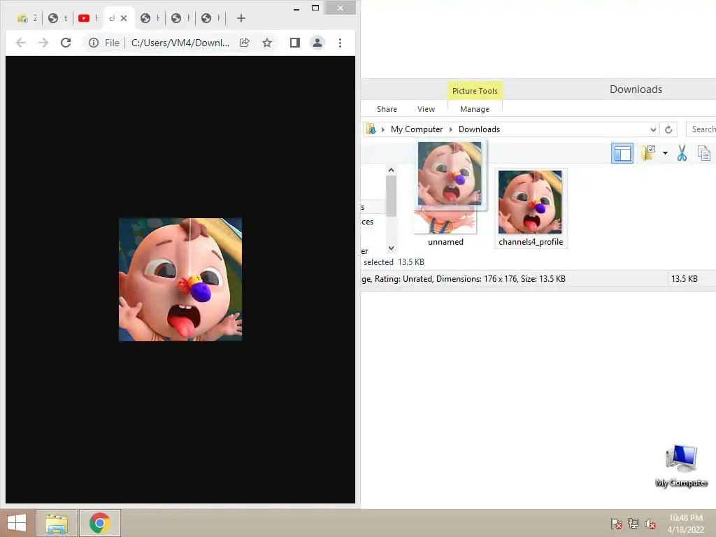This screenshot has height=537, width=716.
Task: Open the My Computer desktop icon
Action: [681, 466]
